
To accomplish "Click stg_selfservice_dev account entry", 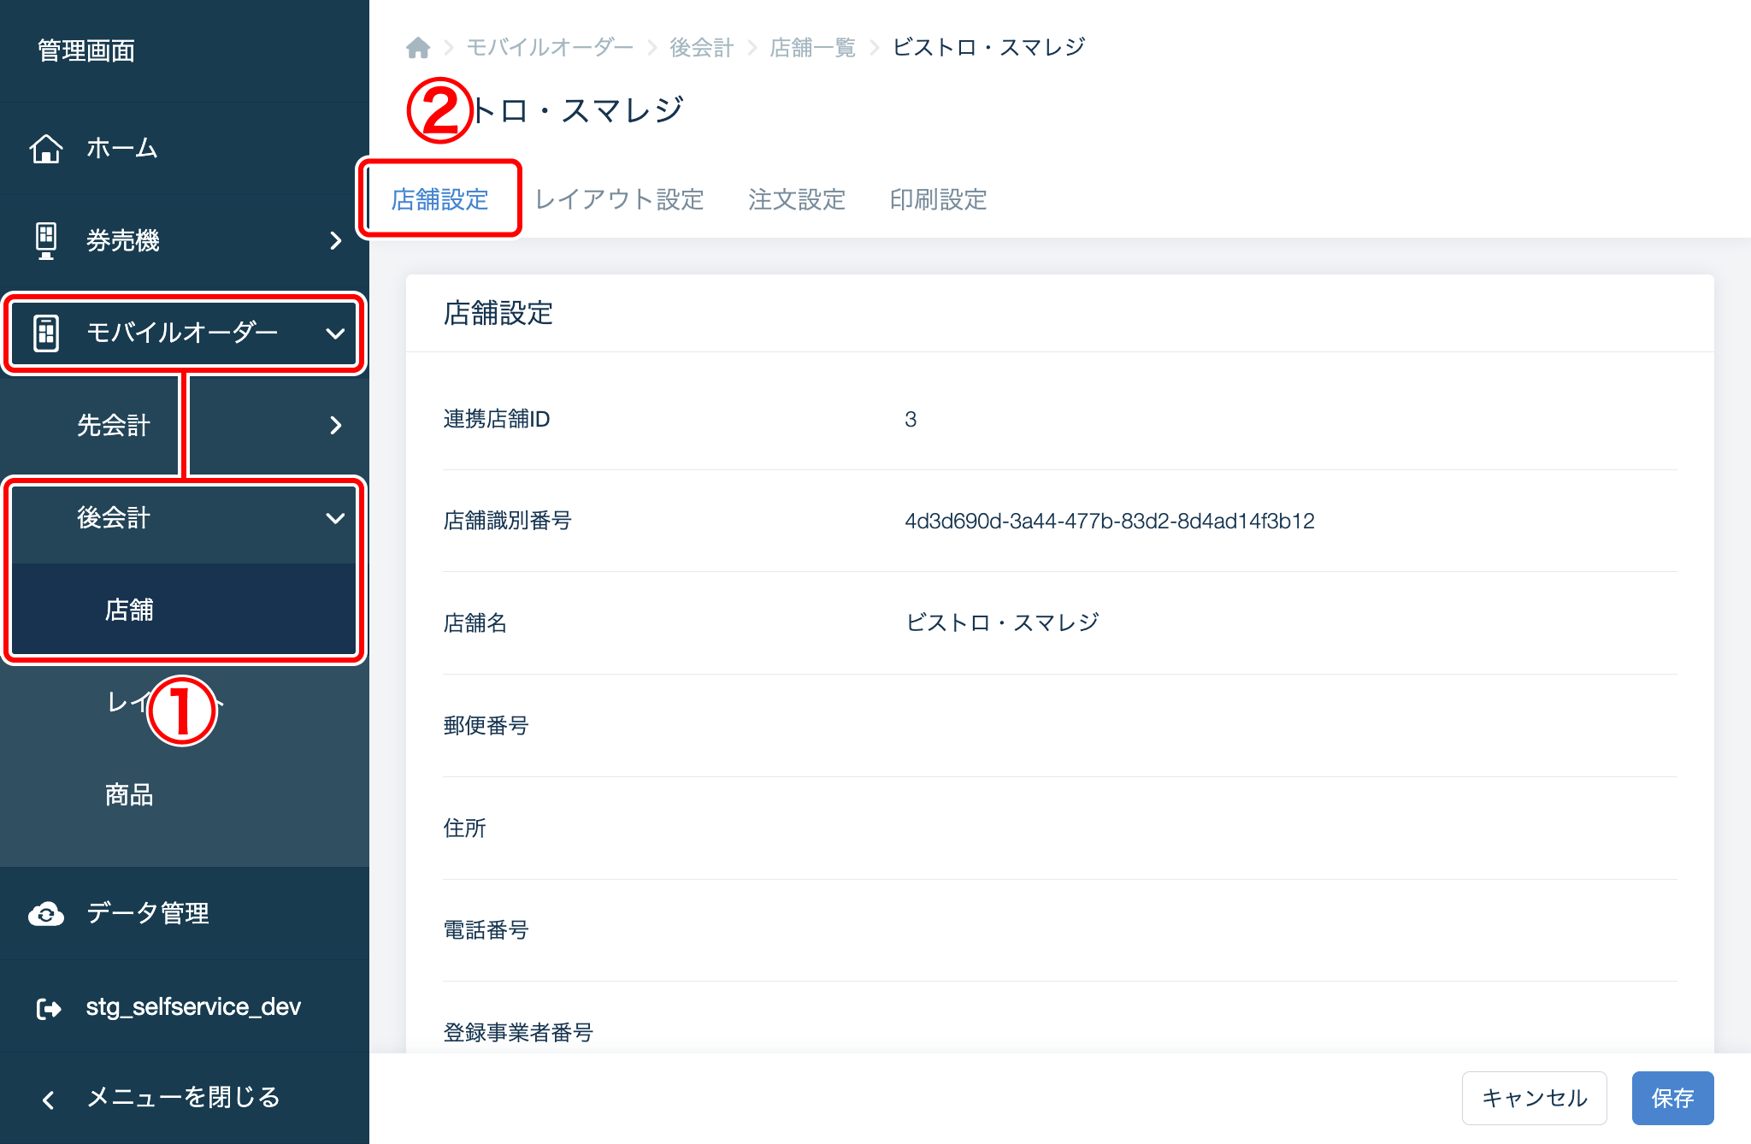I will (x=185, y=1007).
